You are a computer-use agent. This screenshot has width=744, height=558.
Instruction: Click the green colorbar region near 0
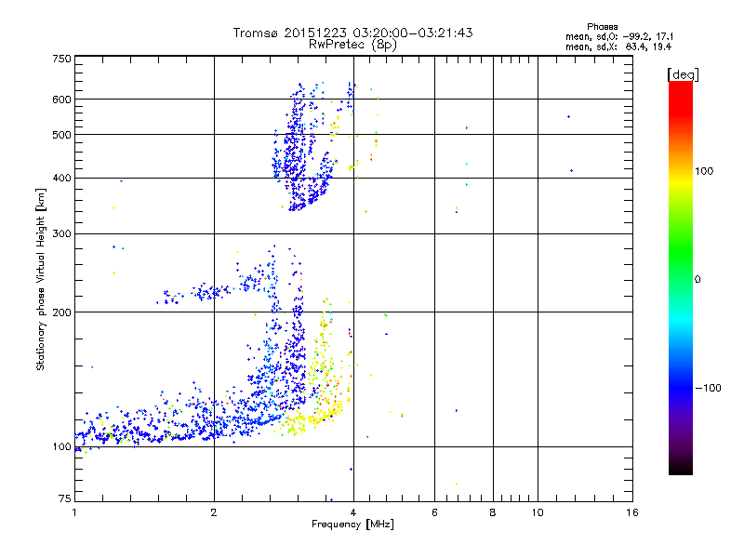pos(680,279)
